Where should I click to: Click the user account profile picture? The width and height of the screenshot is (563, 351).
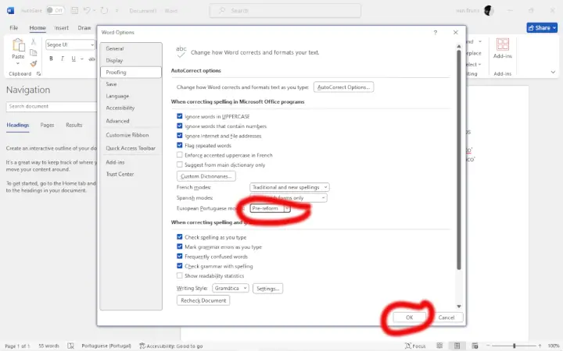click(x=488, y=10)
